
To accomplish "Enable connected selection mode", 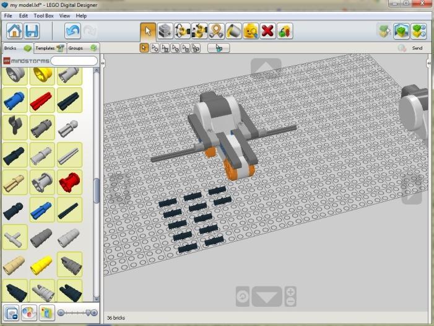I will (x=165, y=48).
